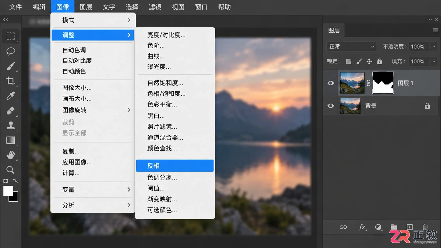Select the 图层 1 layer mask thumbnail

click(x=383, y=83)
